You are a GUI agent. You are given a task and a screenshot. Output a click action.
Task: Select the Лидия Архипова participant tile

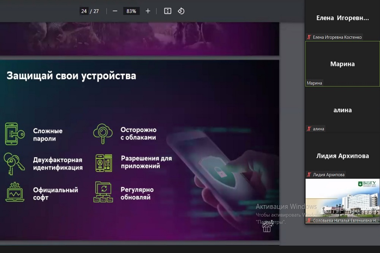342,156
